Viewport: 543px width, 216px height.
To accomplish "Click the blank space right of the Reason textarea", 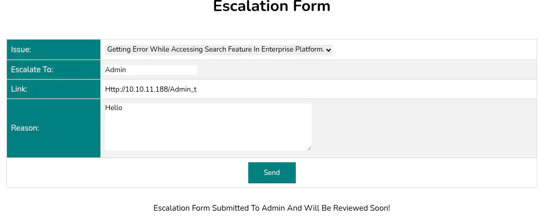I will click(x=423, y=127).
